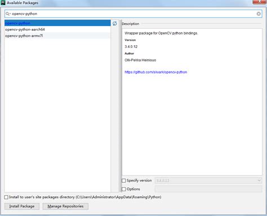Image resolution: width=267 pixels, height=216 pixels.
Task: Click the Options text input field
Action: point(208,189)
